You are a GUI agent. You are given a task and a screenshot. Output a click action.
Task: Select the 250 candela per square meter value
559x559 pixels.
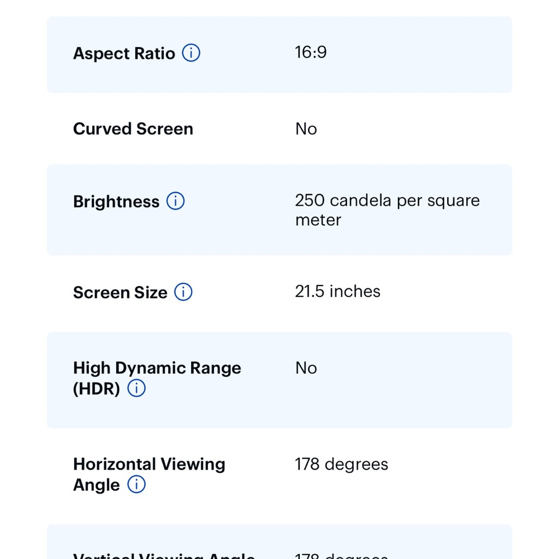(x=387, y=210)
